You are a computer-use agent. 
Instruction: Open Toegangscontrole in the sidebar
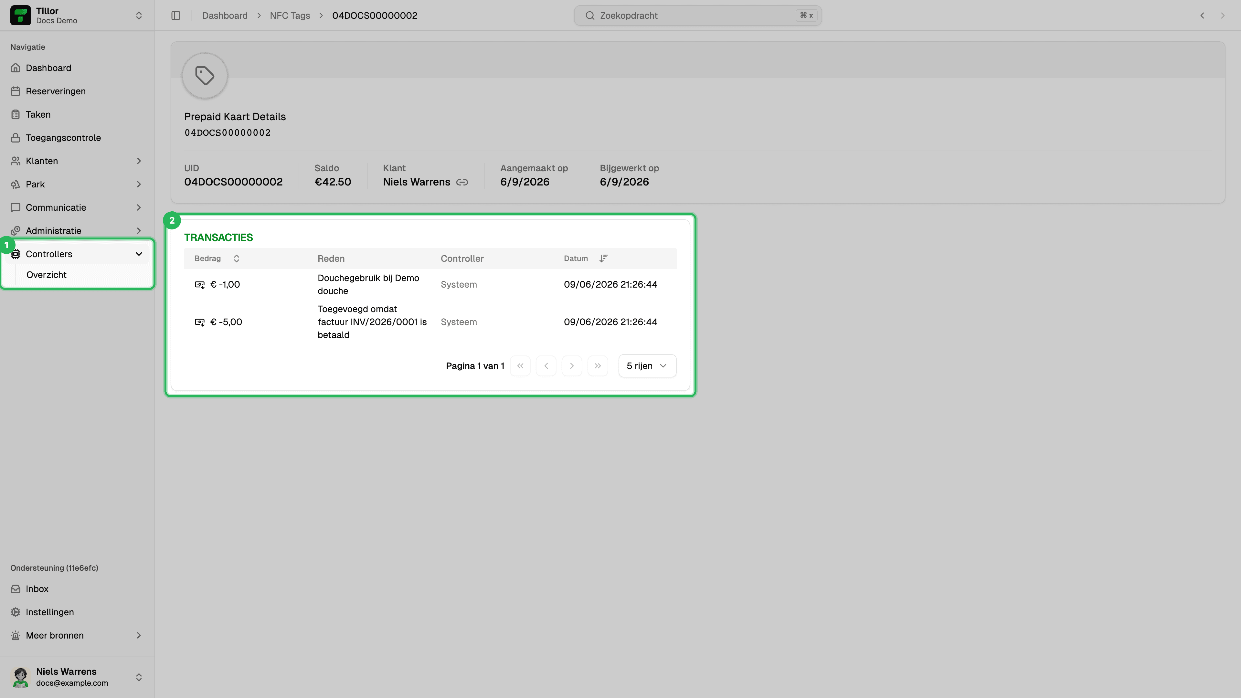[77, 138]
